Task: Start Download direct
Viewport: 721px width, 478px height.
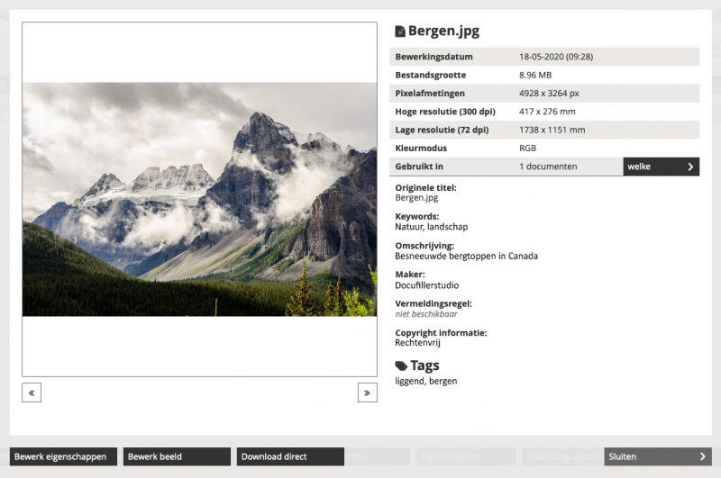Action: point(290,456)
